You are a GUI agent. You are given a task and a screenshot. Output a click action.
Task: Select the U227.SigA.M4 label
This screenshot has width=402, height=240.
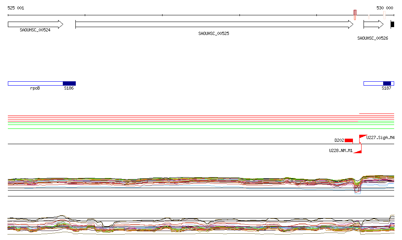tap(380, 138)
